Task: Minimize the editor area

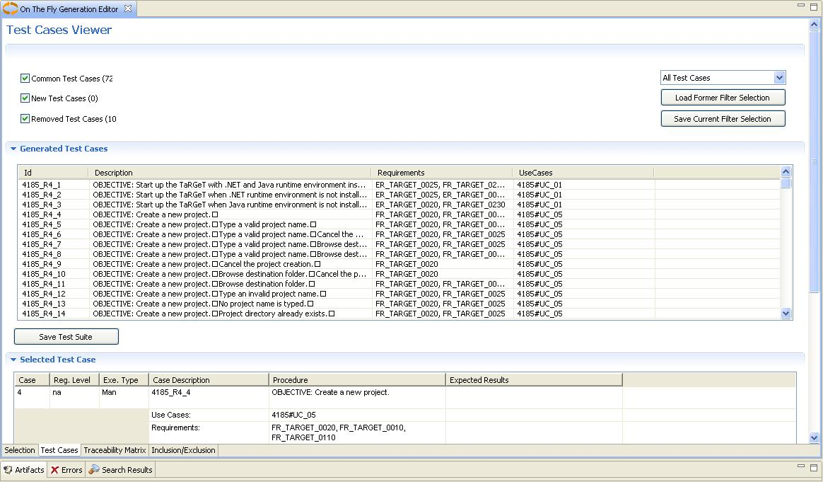Action: click(x=801, y=5)
